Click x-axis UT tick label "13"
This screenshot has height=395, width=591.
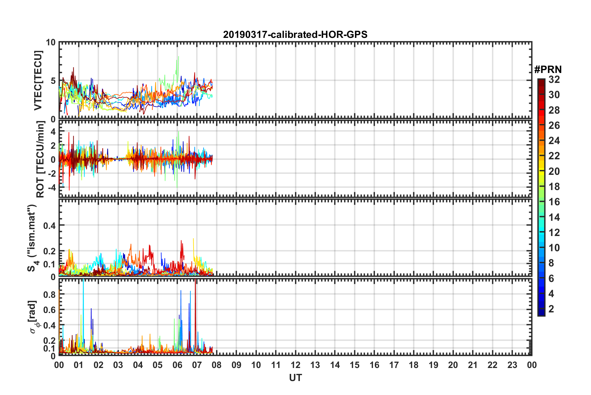(315, 365)
